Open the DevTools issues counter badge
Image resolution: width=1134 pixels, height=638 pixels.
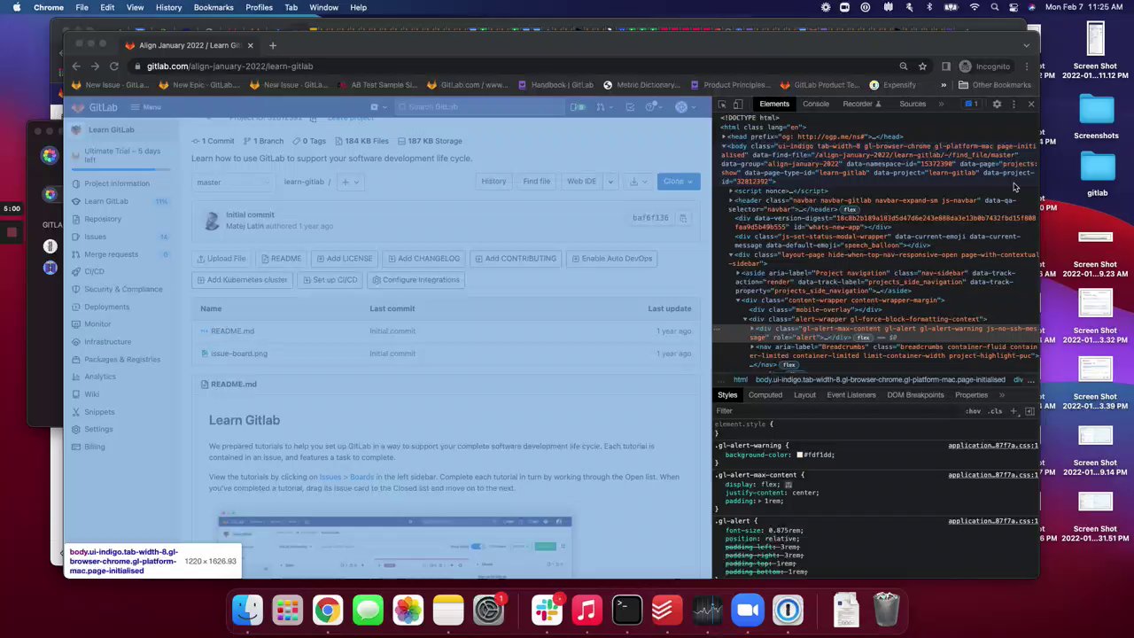[972, 105]
